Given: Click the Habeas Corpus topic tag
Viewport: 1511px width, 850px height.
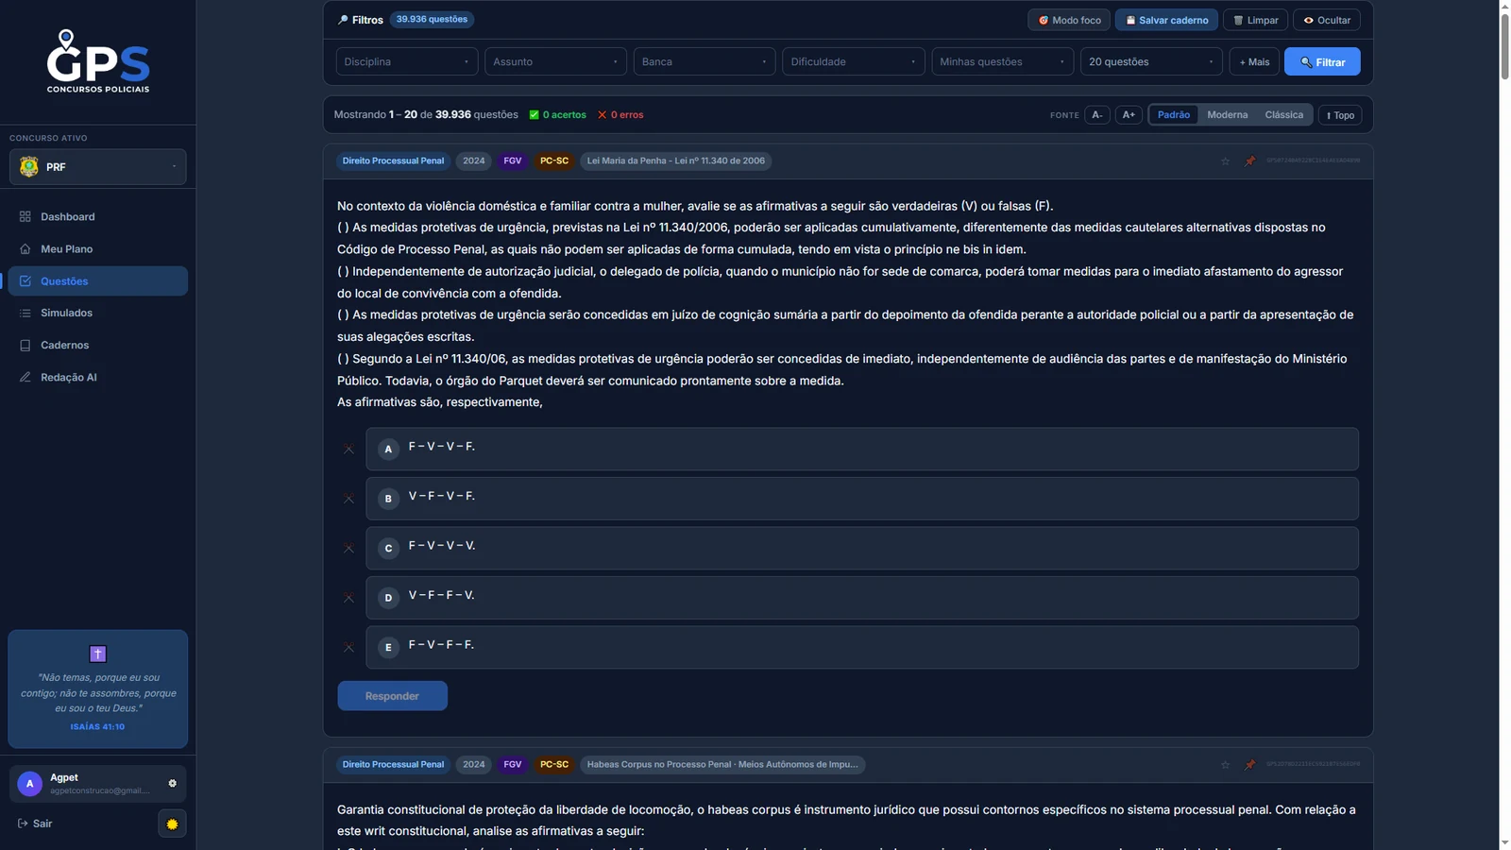Looking at the screenshot, I should click(x=722, y=765).
